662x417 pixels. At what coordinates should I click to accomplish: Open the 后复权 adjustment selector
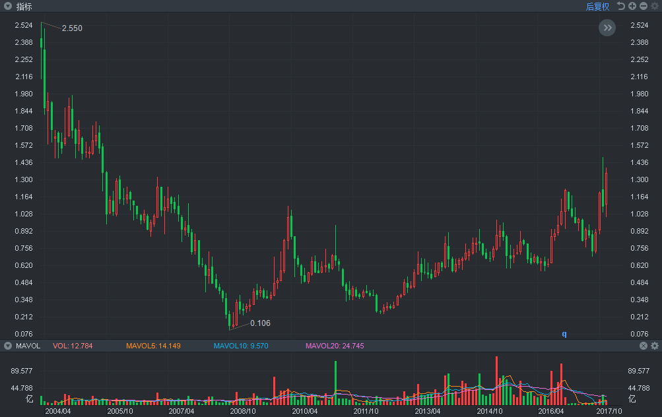point(597,7)
